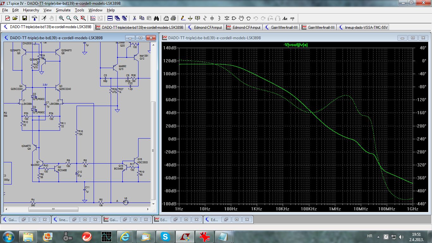Click the Open file folder icon
Viewport: 432px width, 243px height.
(x=15, y=18)
